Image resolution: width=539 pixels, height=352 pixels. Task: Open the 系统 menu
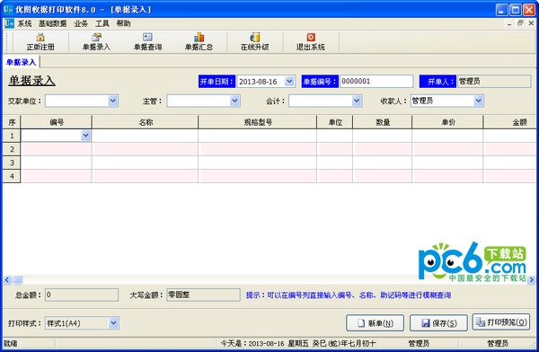pos(25,23)
